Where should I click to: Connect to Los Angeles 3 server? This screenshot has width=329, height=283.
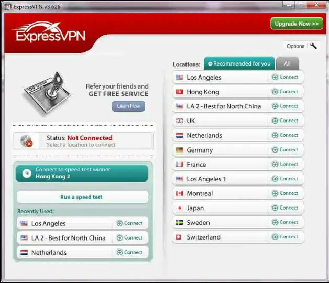tap(285, 179)
